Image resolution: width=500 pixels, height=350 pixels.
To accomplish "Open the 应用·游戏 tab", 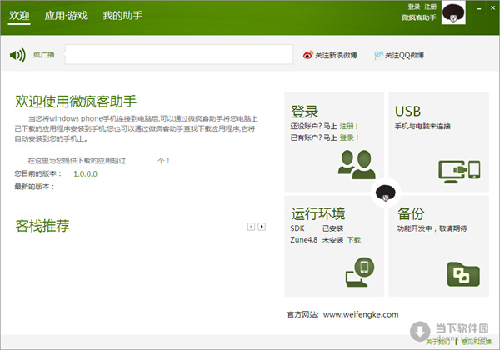I will point(66,16).
